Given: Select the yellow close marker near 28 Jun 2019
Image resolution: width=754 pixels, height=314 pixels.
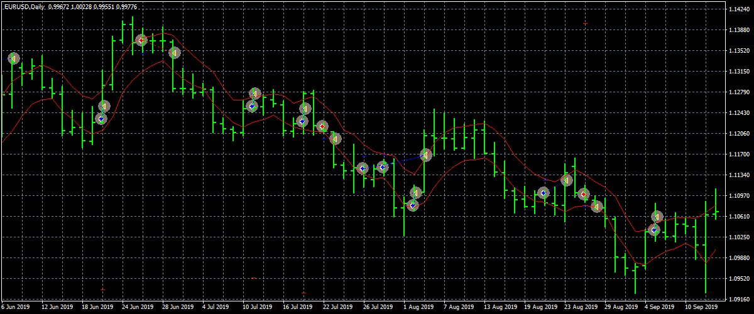Looking at the screenshot, I should pos(175,53).
